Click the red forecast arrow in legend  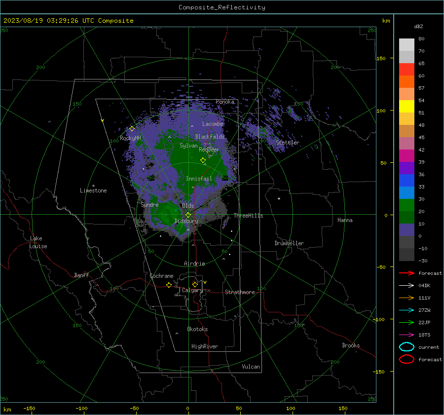point(407,273)
